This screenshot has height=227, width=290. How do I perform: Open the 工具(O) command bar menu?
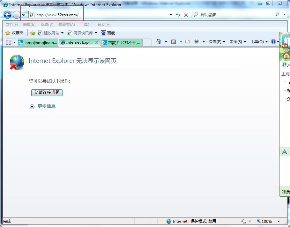pyautogui.click(x=259, y=42)
